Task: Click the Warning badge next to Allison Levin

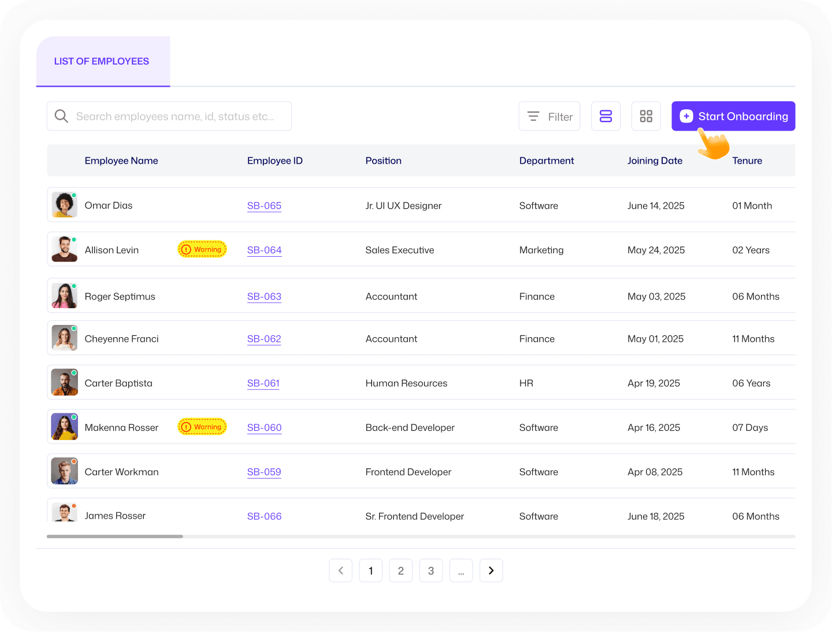Action: coord(202,249)
